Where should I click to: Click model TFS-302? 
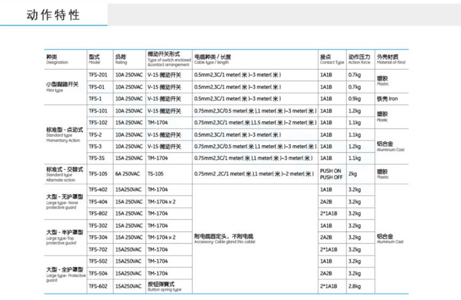pos(98,226)
